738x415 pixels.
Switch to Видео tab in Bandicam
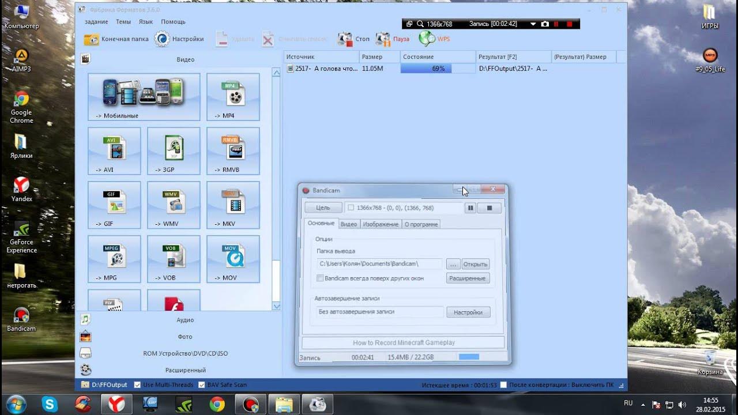click(x=349, y=224)
